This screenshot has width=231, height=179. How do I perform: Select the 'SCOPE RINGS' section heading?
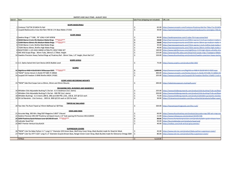click(76, 35)
